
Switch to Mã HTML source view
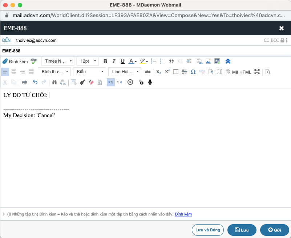239,72
